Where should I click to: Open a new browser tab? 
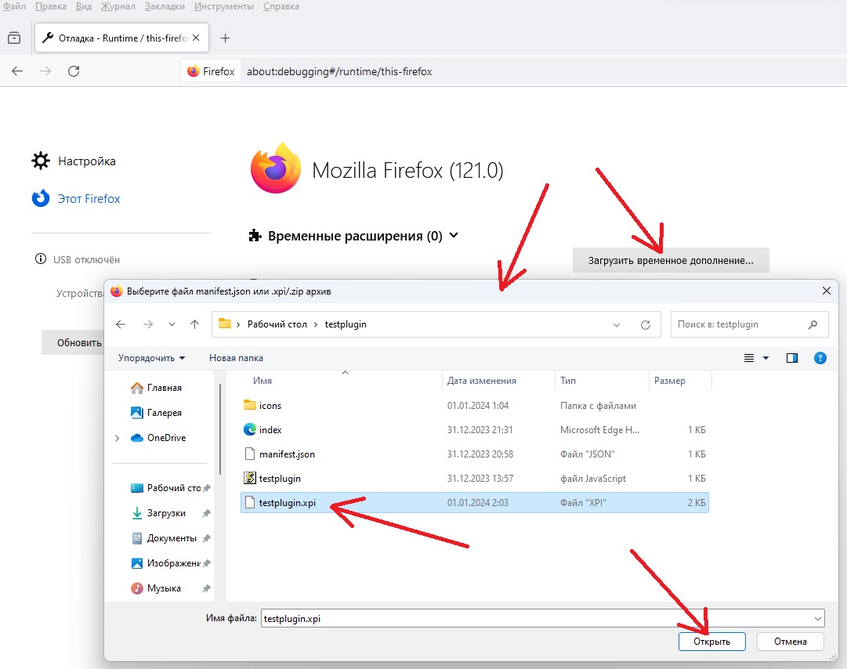pos(225,38)
